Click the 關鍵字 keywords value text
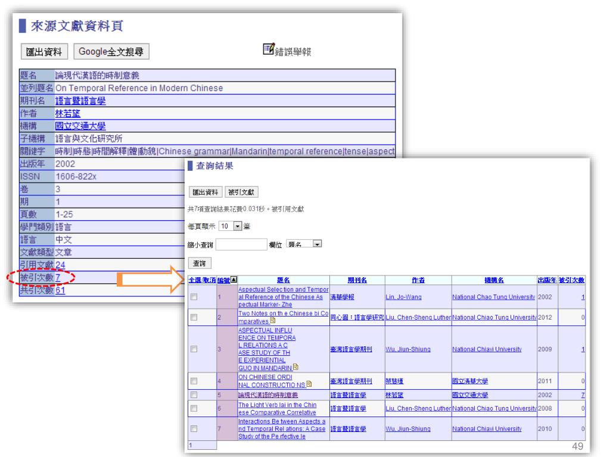This screenshot has height=457, width=610. pyautogui.click(x=225, y=152)
